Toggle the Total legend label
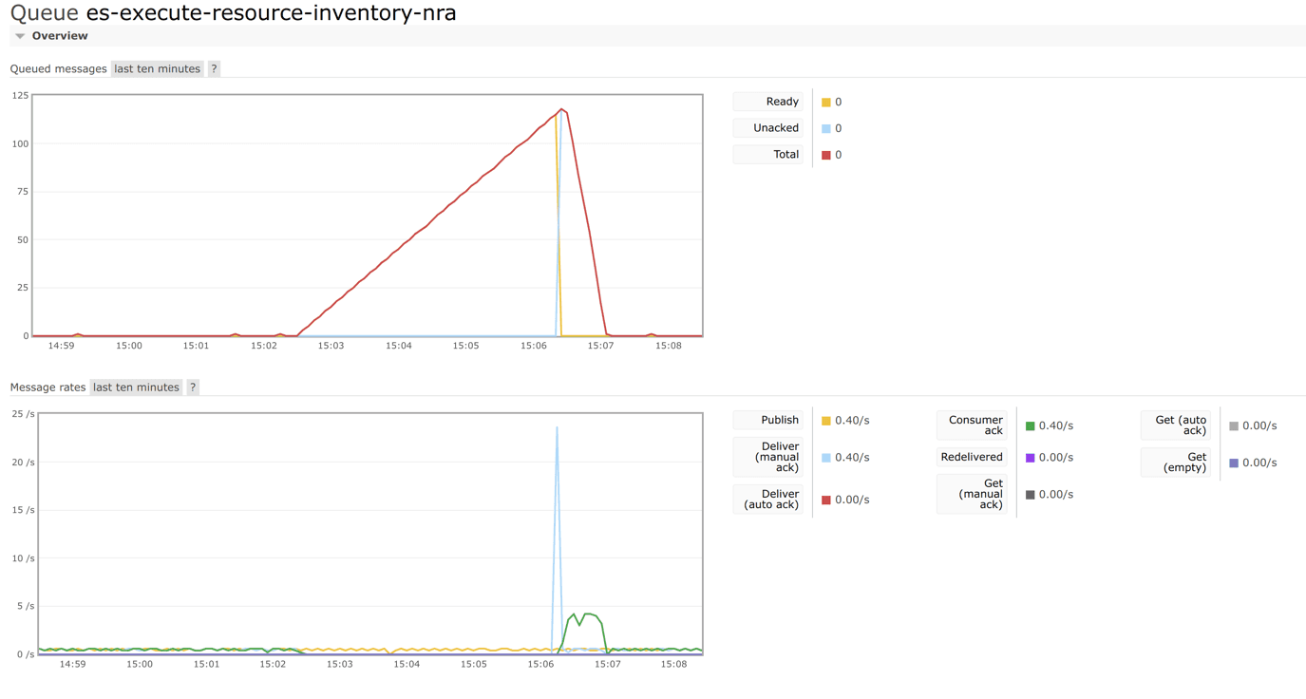 click(x=768, y=154)
